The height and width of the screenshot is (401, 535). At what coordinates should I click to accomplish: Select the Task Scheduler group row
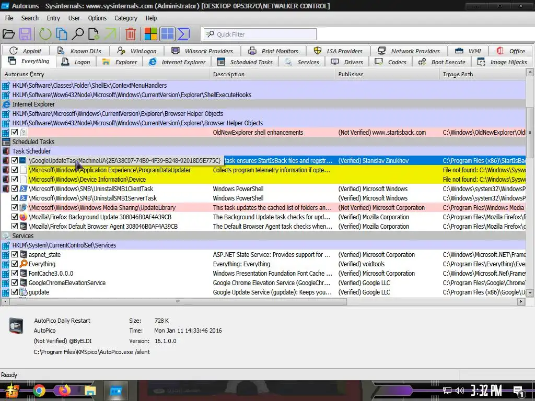pos(263,151)
